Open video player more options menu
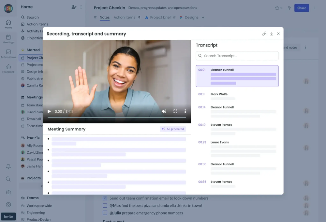 point(185,111)
